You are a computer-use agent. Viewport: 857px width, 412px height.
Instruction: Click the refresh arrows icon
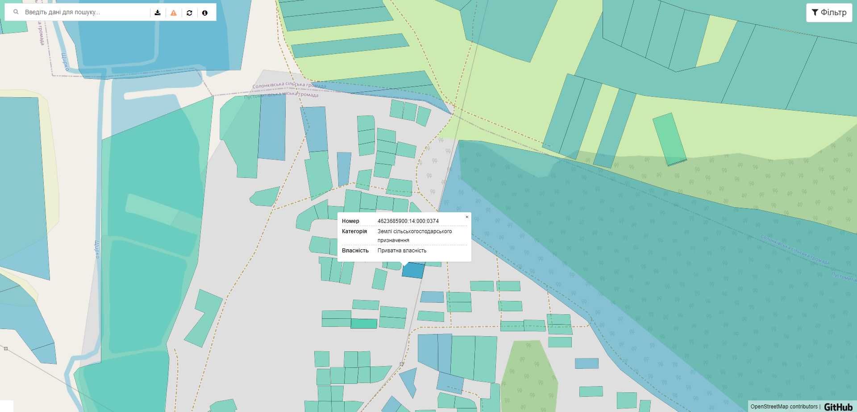click(x=189, y=12)
